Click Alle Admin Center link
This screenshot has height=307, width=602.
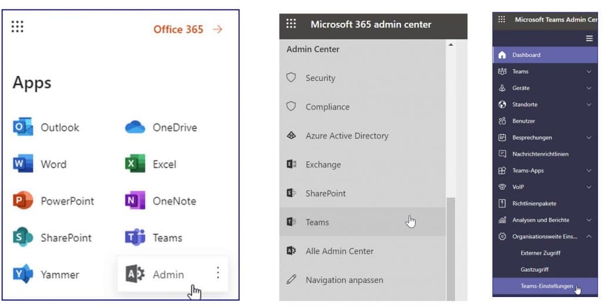click(x=339, y=251)
